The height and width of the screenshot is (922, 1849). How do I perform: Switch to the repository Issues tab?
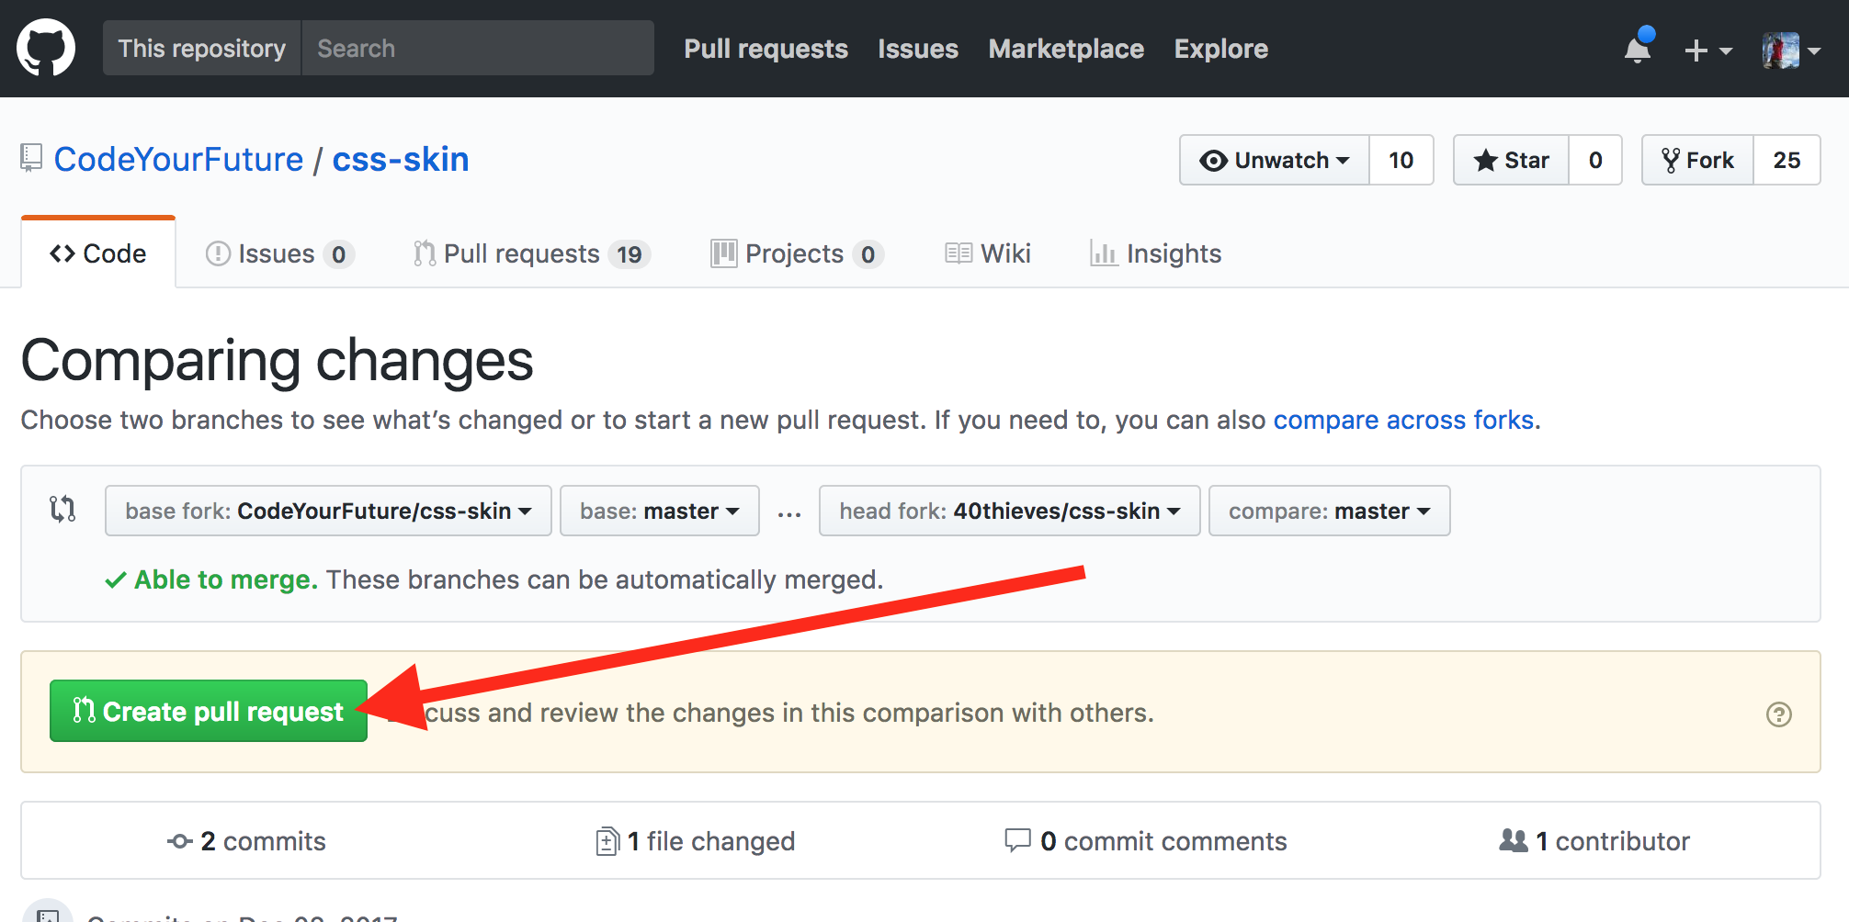coord(279,253)
